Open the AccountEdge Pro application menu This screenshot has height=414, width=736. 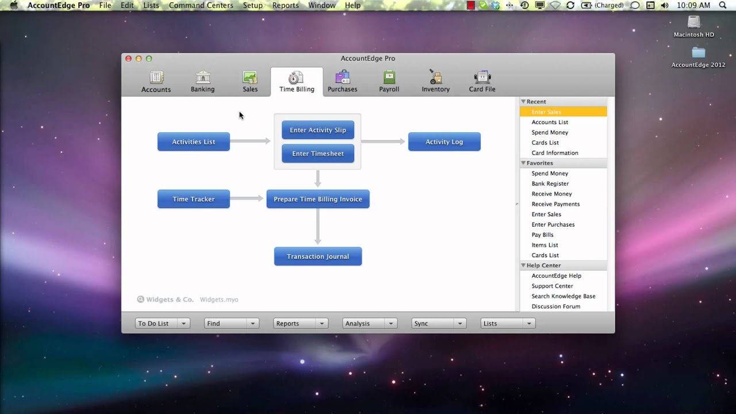tap(59, 5)
